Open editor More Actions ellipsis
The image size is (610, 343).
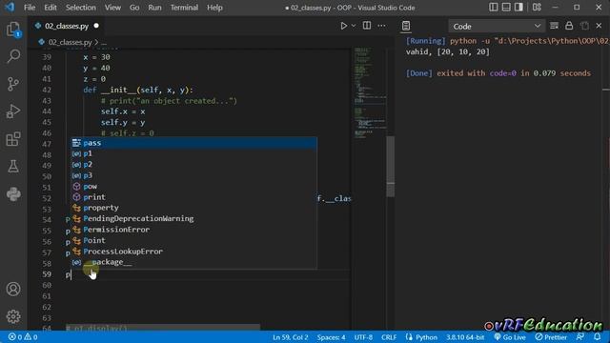[x=381, y=26]
